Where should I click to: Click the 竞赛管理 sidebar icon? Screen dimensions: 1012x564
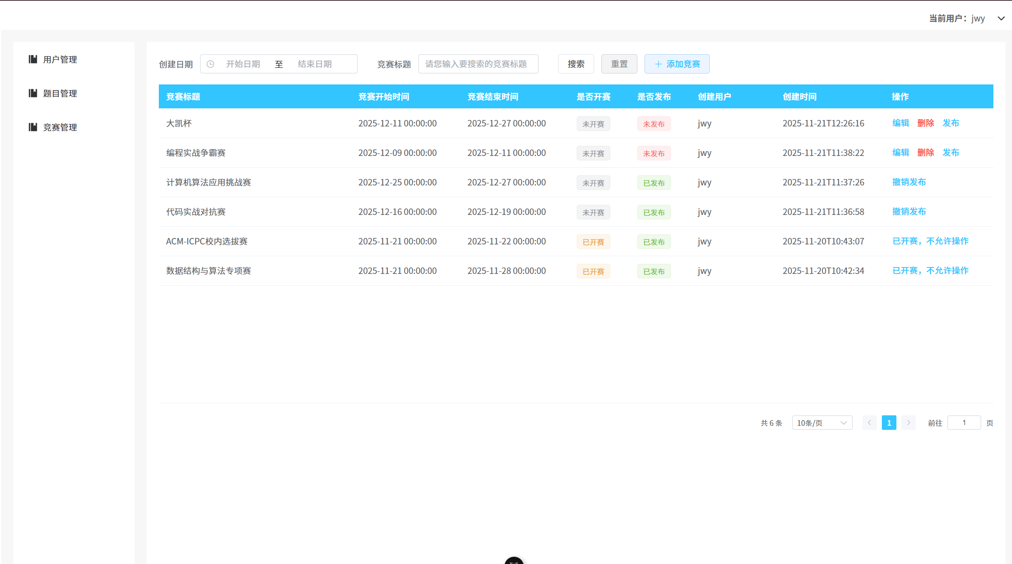(x=33, y=127)
